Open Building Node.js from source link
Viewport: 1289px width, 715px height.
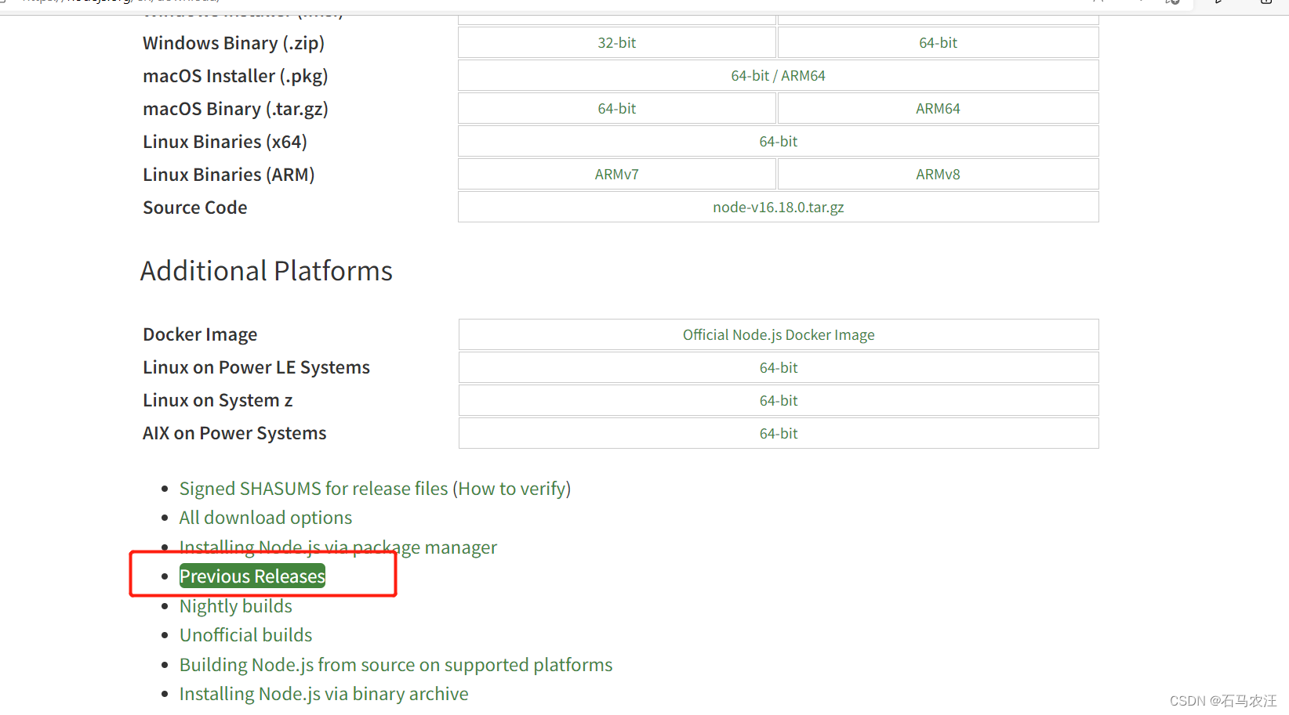click(396, 665)
